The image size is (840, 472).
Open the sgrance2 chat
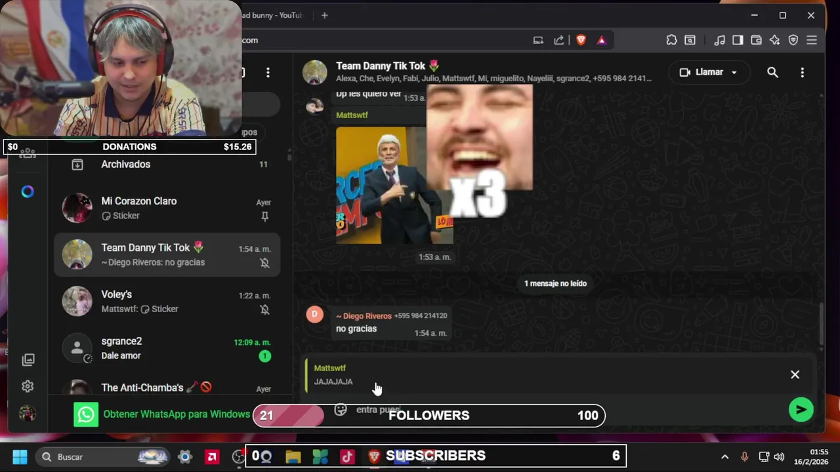(167, 348)
